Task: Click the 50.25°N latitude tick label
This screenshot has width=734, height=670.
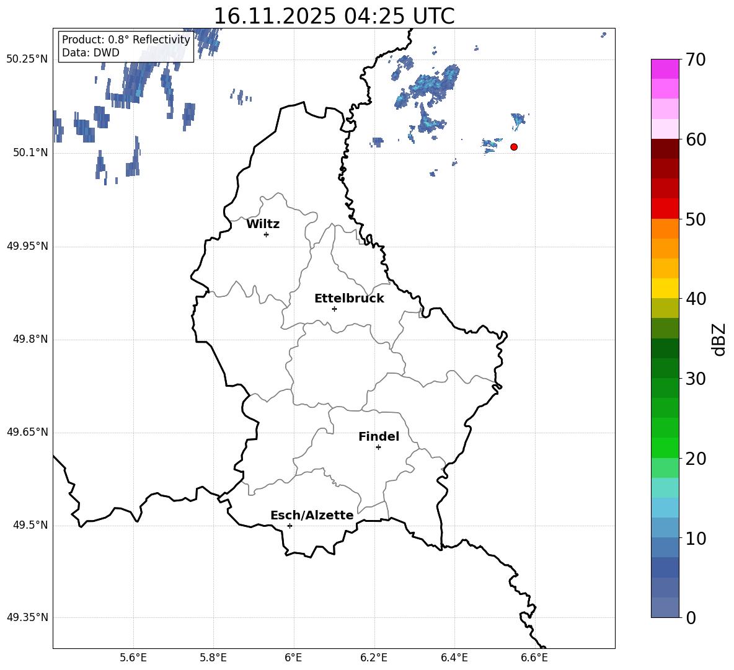Action: 27,60
